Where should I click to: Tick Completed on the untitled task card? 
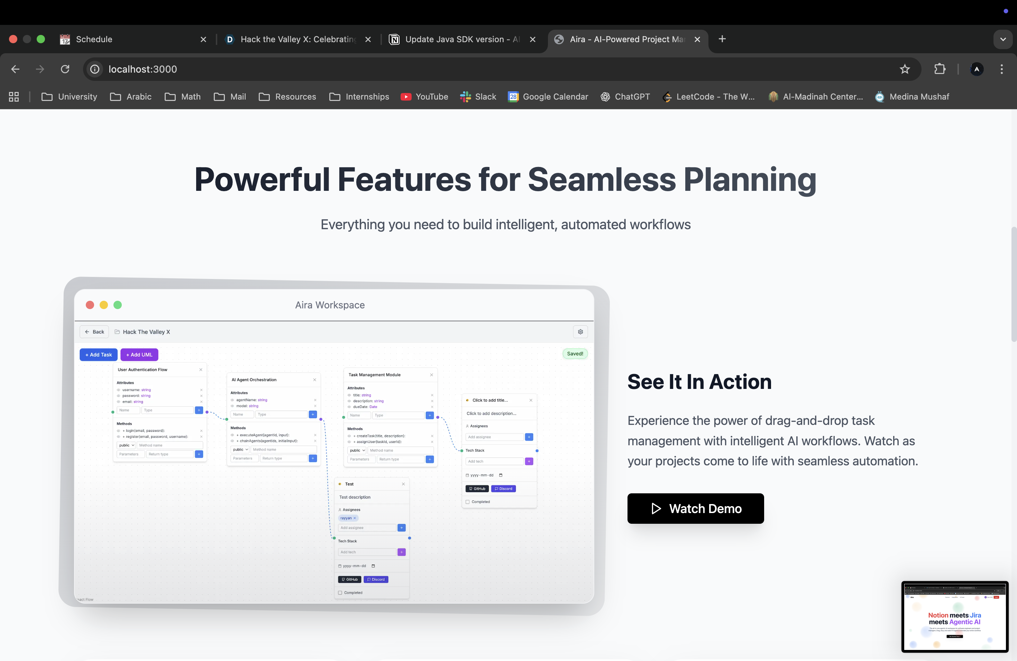[x=467, y=502]
